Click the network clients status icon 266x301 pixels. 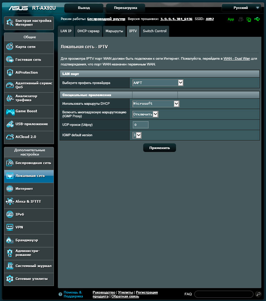pos(249,19)
